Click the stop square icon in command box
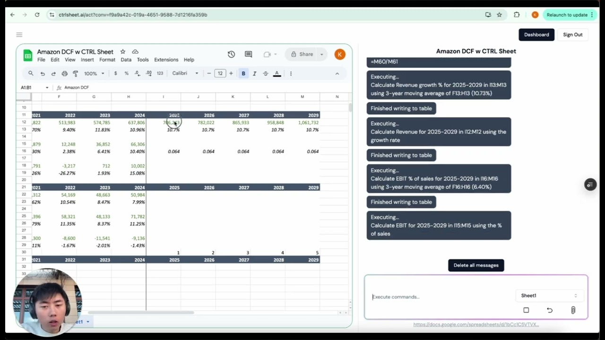605x340 pixels. coord(526,310)
